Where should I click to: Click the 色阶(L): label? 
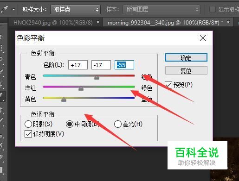(x=53, y=65)
